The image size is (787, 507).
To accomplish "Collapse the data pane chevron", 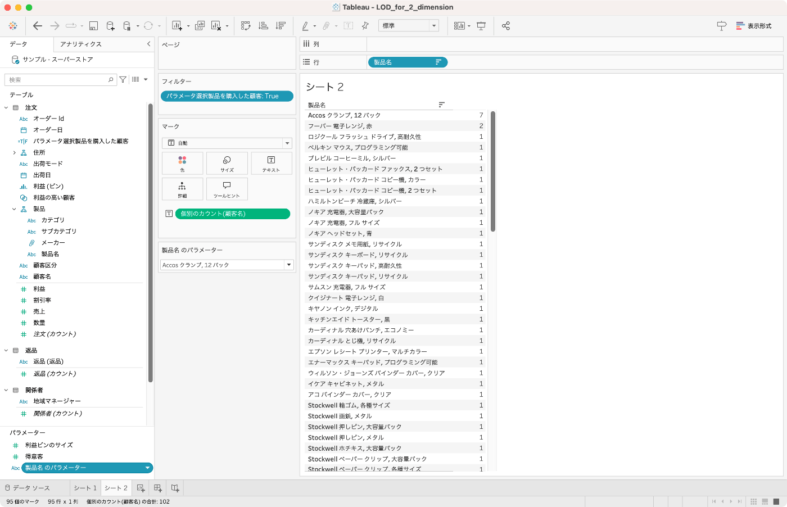I will point(148,44).
